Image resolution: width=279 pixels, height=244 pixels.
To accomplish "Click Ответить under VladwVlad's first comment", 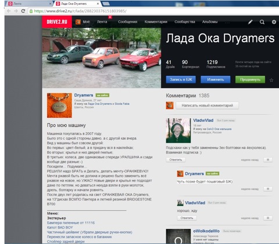I will tap(176, 159).
